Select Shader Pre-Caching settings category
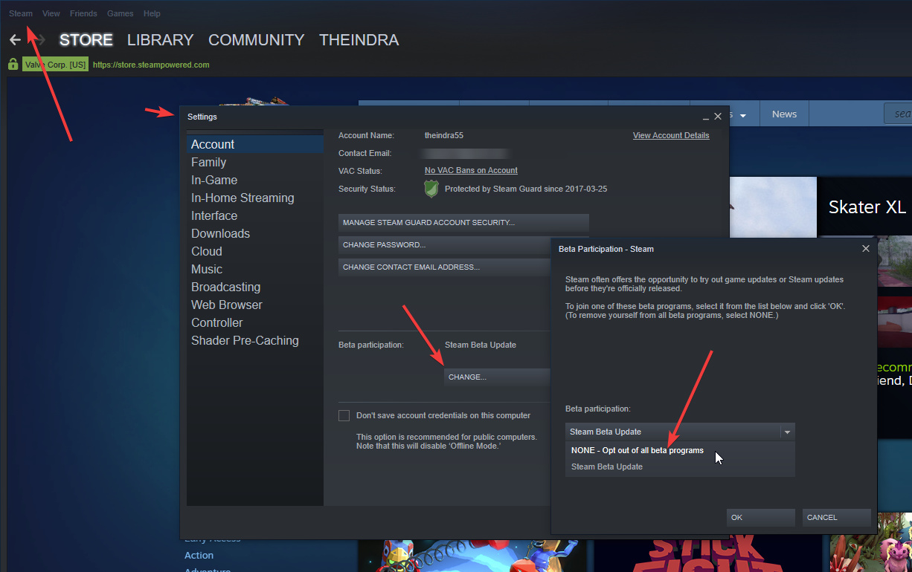The width and height of the screenshot is (912, 572). coord(255,340)
